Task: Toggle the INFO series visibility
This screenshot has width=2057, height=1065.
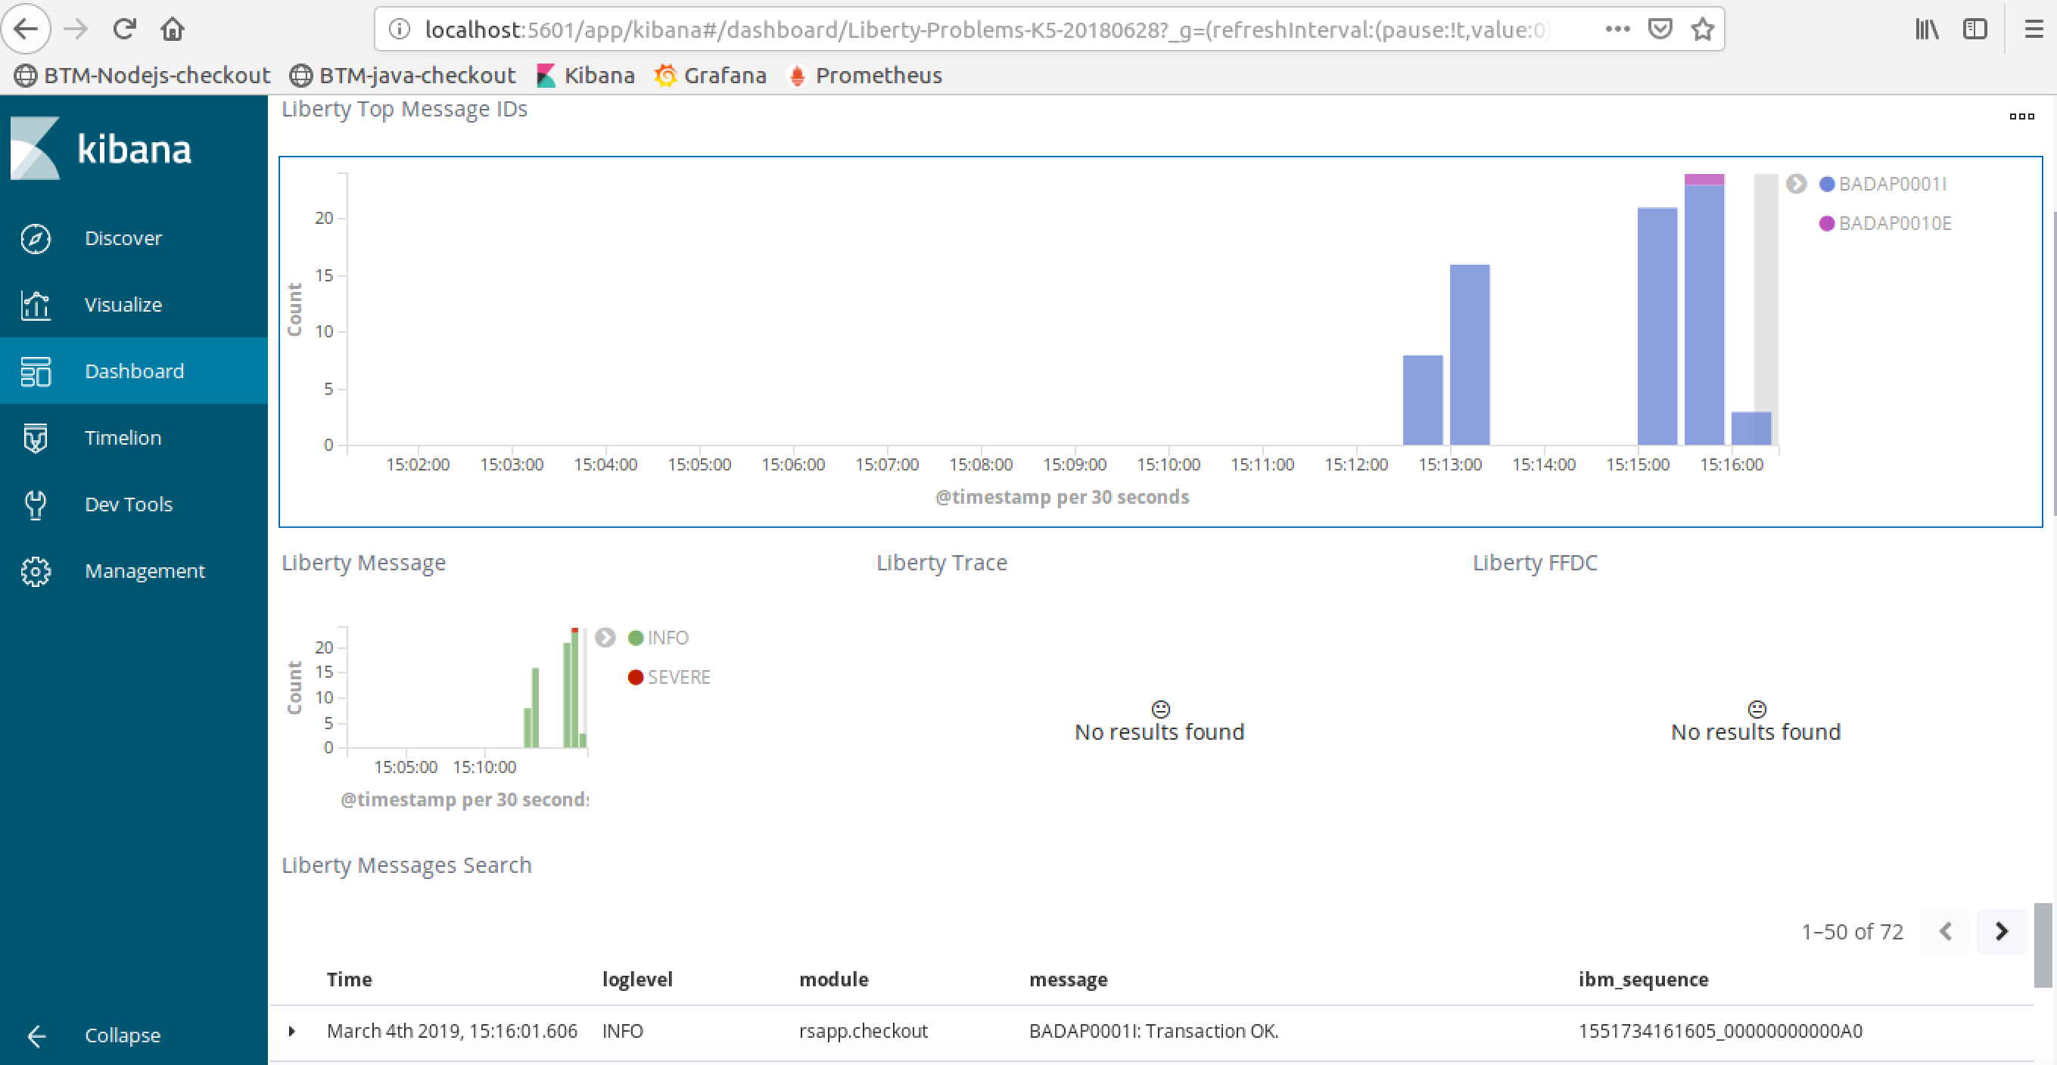Action: pos(658,637)
